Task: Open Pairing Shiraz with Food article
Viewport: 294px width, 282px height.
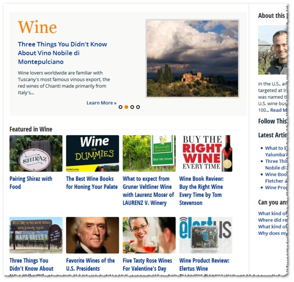Action: tap(31, 183)
